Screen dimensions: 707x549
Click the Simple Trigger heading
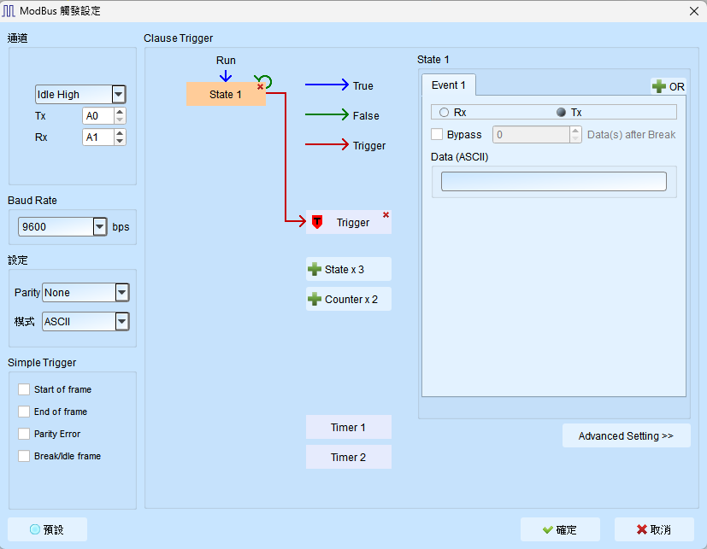[x=42, y=363]
